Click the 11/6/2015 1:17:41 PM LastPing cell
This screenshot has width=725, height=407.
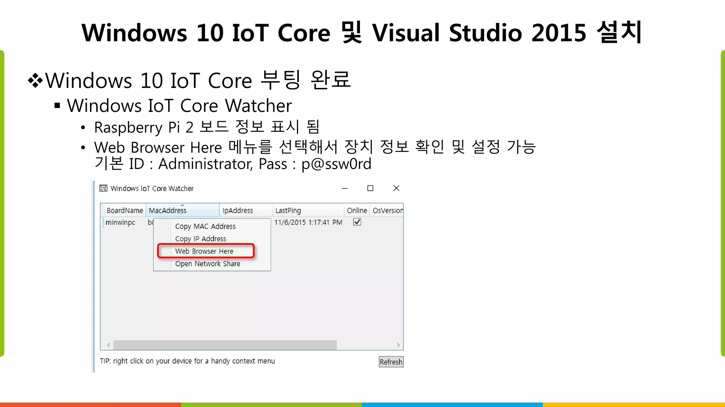coord(308,223)
